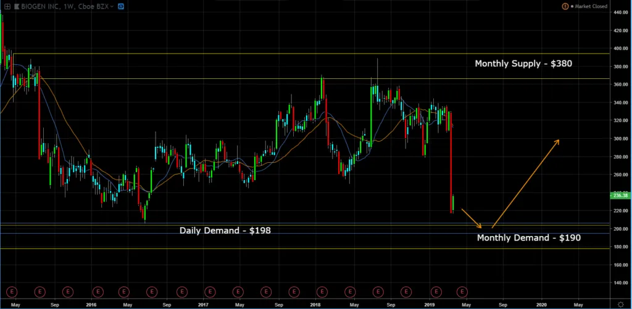The width and height of the screenshot is (632, 309).
Task: Click the 300.00 price axis label
Action: (621, 139)
